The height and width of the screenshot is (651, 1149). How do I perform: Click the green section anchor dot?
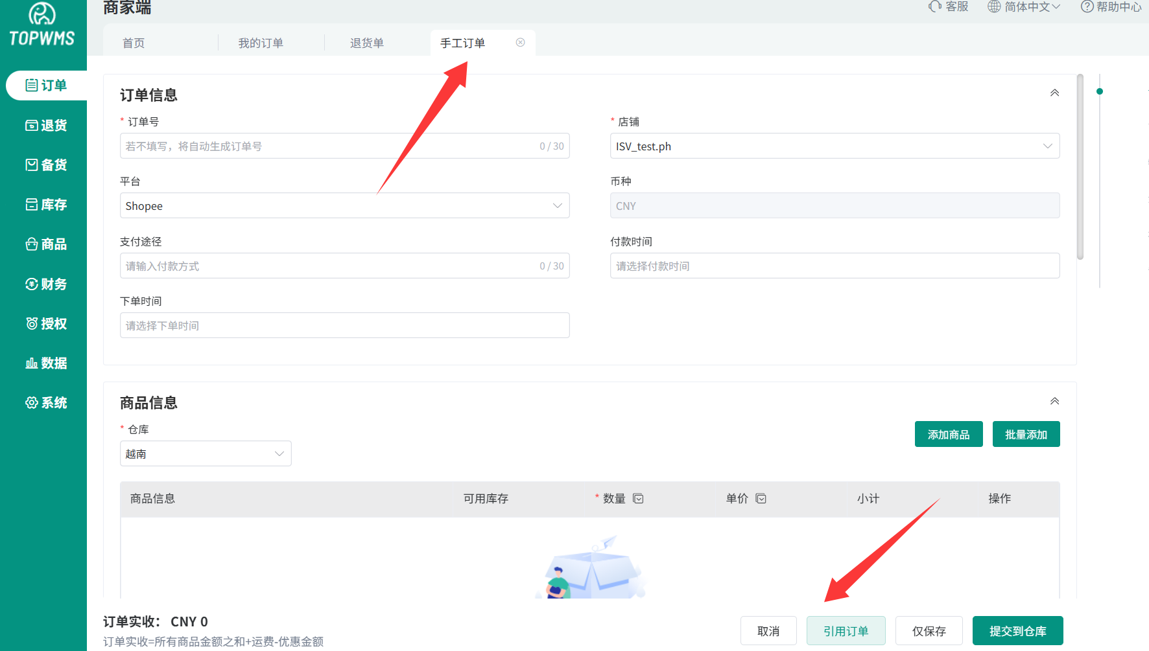[x=1100, y=91]
